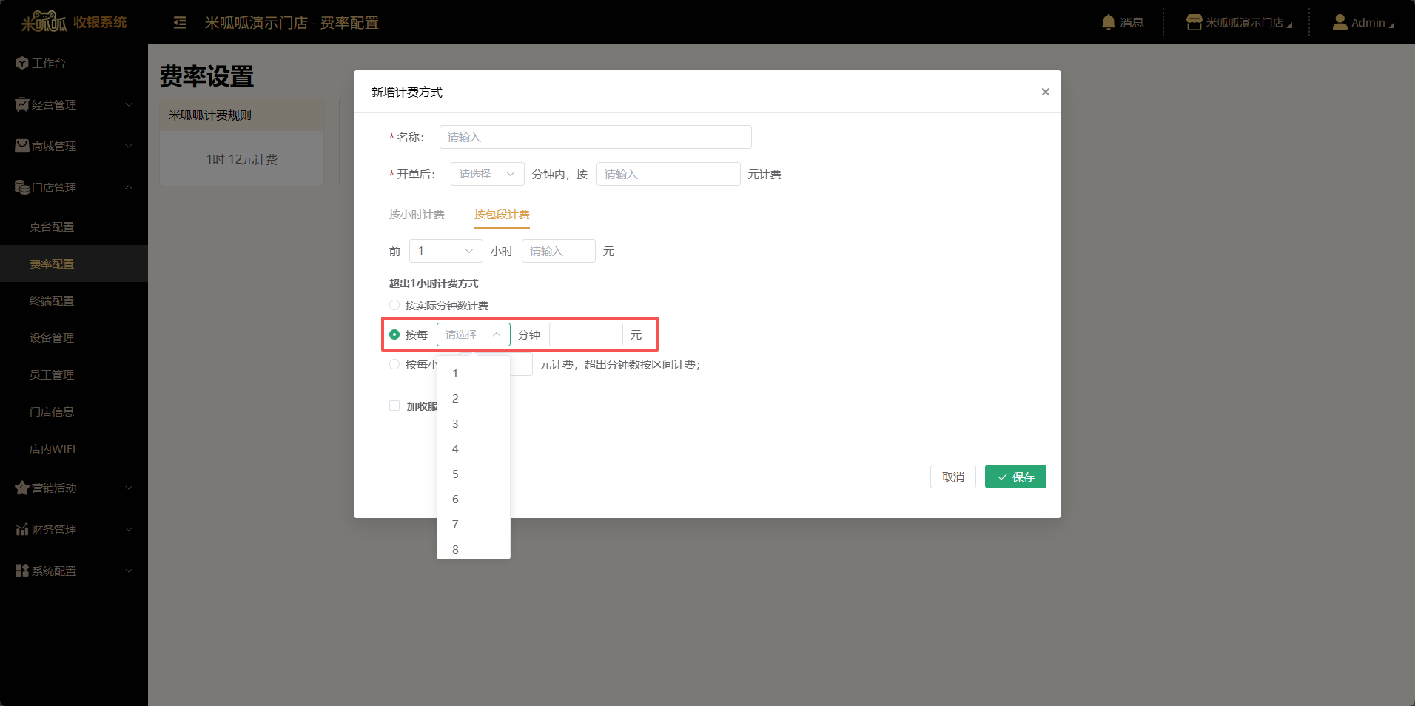The width and height of the screenshot is (1415, 706).
Task: Select the 按每 minutes radio button
Action: pyautogui.click(x=394, y=334)
